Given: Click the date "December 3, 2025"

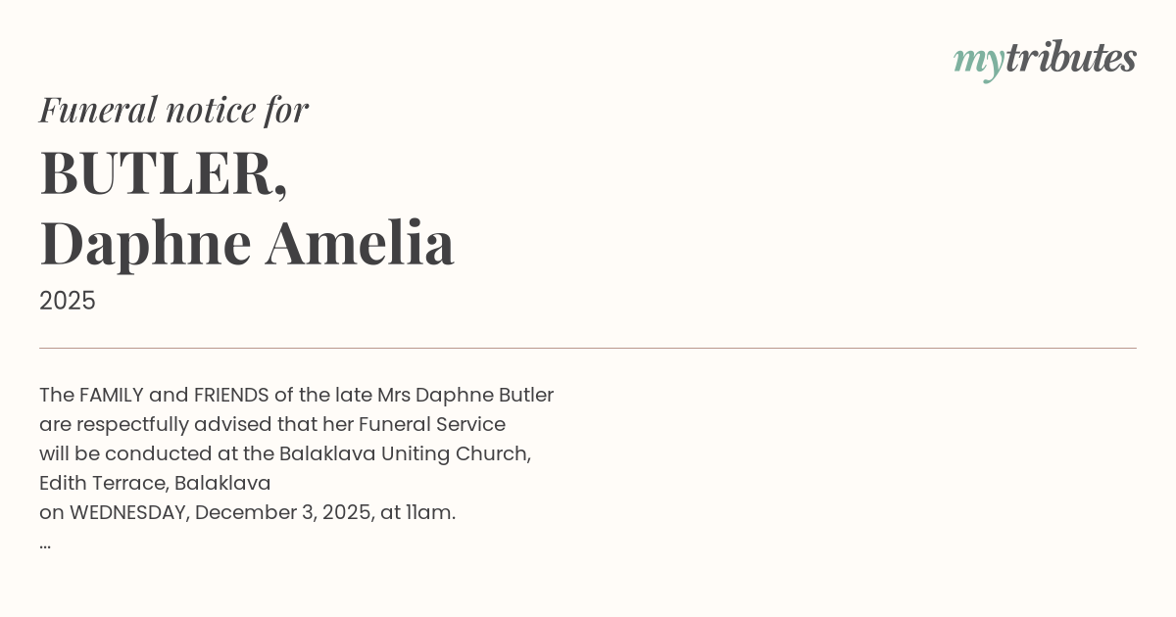Looking at the screenshot, I should (x=281, y=512).
